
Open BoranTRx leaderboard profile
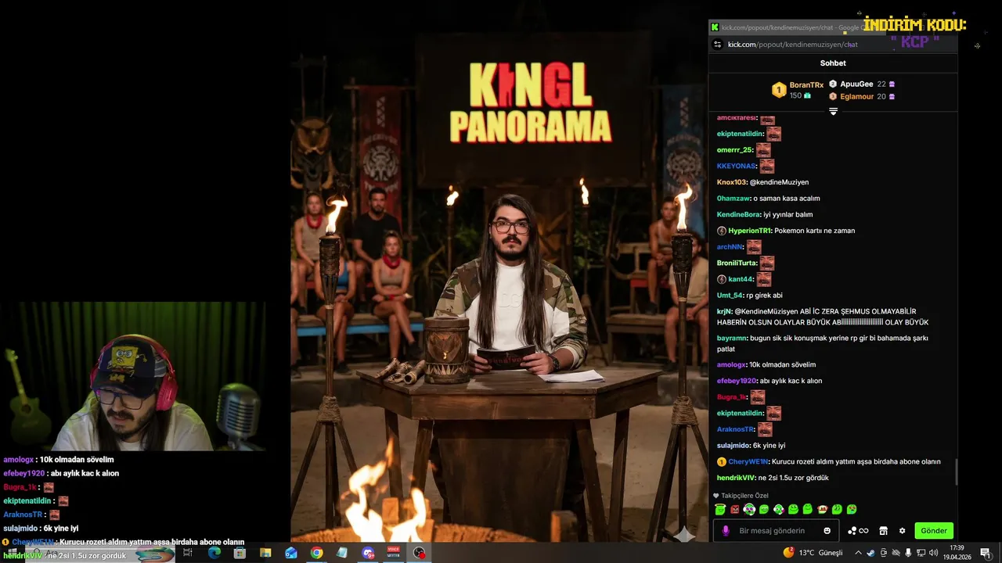click(x=806, y=84)
